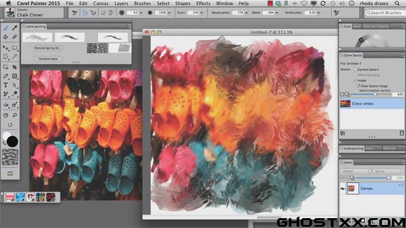
Task: Click the view mode icon at the toolbox bottom
Action: point(10,173)
